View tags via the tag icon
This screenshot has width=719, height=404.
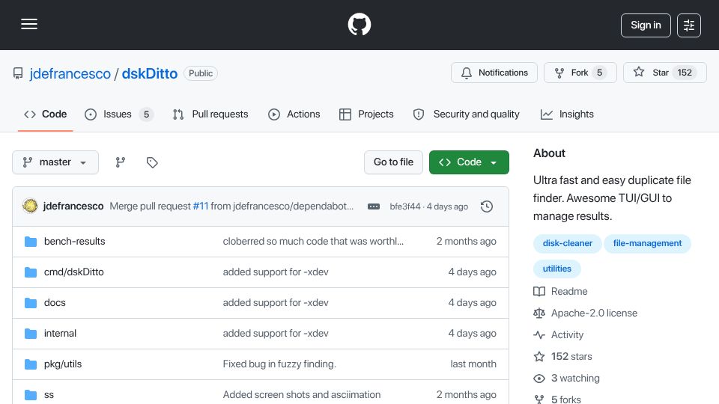(x=152, y=162)
